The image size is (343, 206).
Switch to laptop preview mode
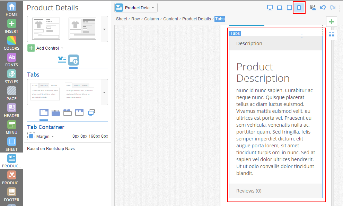280,8
